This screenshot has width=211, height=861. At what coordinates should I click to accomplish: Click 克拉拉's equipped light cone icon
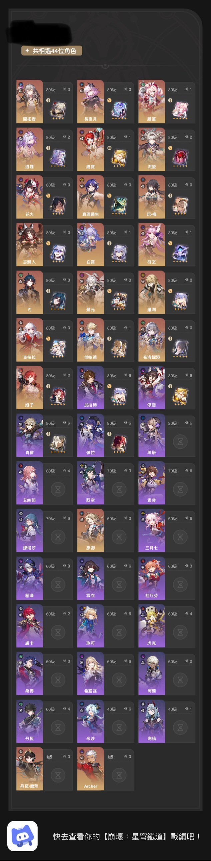pos(58,348)
